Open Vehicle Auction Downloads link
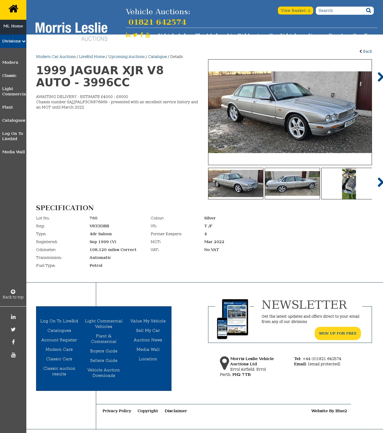 coord(104,373)
